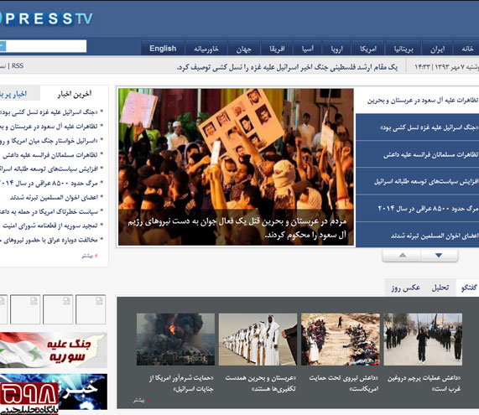Click the slider up arrow button

(403, 256)
